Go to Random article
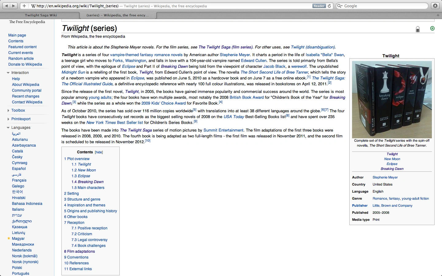The height and width of the screenshot is (276, 442). [21, 59]
